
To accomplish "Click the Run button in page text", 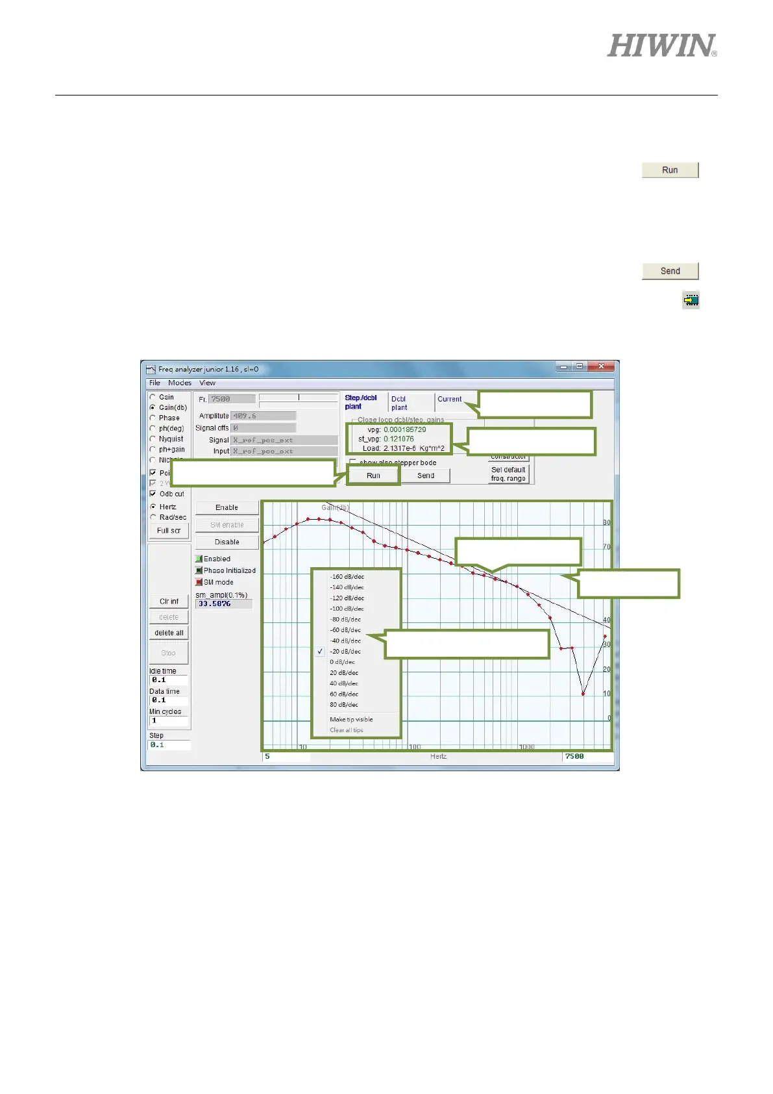I will pyautogui.click(x=670, y=170).
